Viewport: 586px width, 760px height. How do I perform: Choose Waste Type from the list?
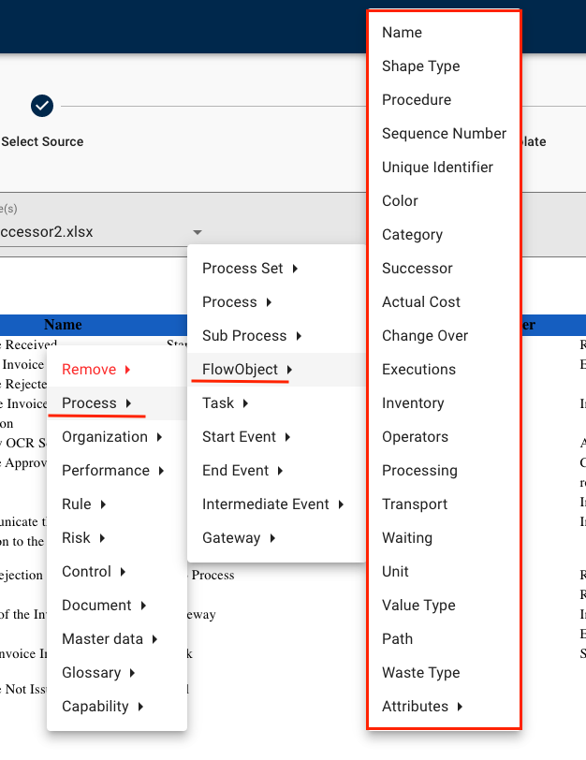(420, 673)
